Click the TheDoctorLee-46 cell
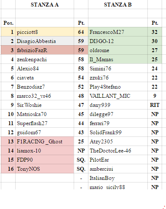Viewport: 166px width, 209px height. tap(118, 150)
